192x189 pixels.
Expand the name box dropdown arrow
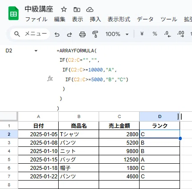[x=36, y=51]
